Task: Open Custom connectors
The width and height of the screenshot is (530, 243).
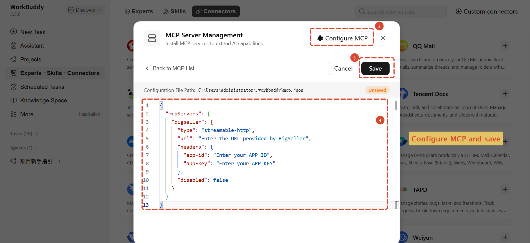Action: pyautogui.click(x=486, y=11)
